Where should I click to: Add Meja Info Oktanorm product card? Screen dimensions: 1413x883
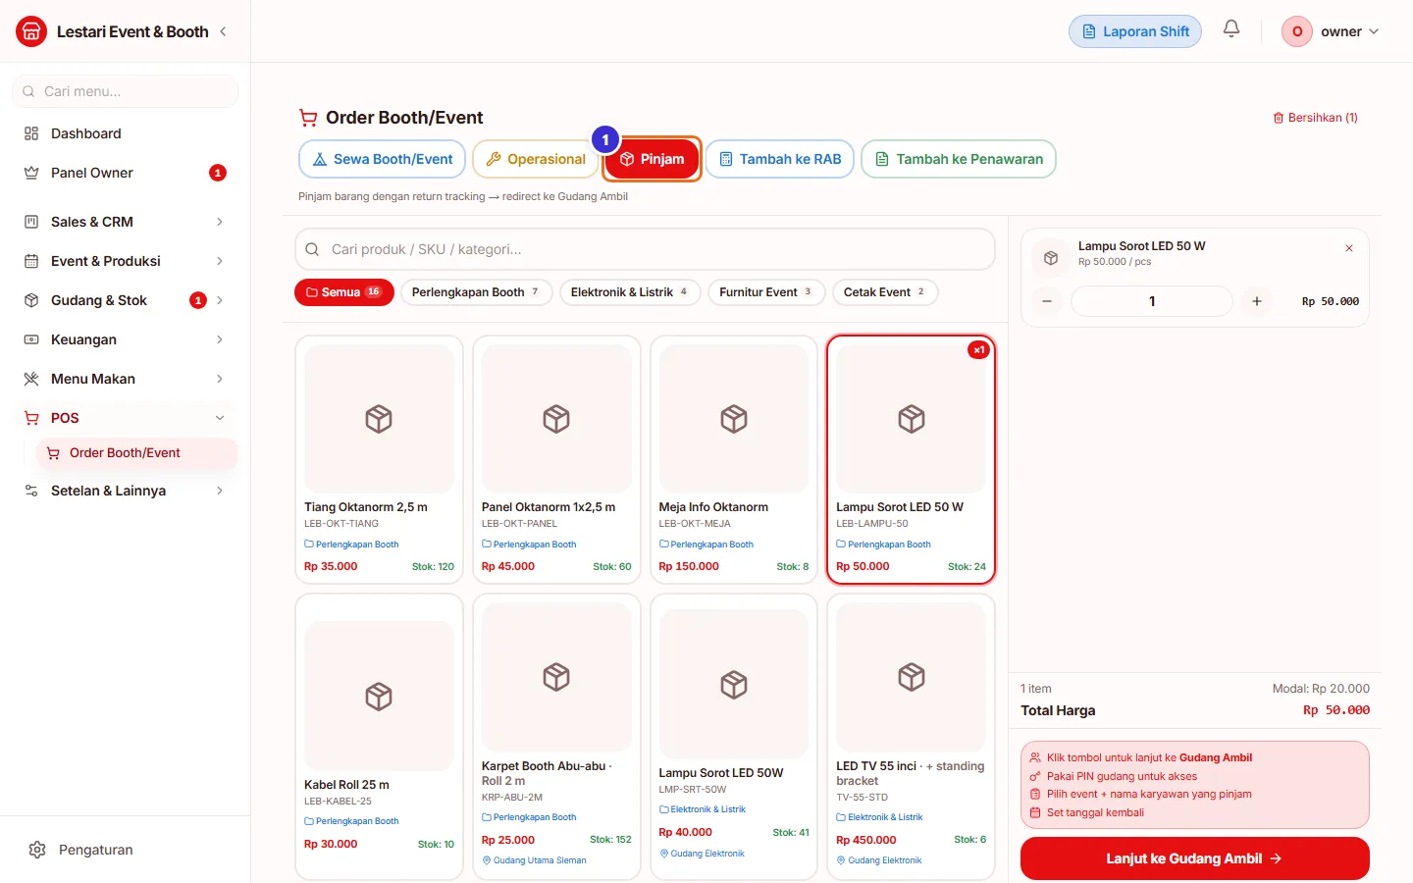(x=733, y=460)
